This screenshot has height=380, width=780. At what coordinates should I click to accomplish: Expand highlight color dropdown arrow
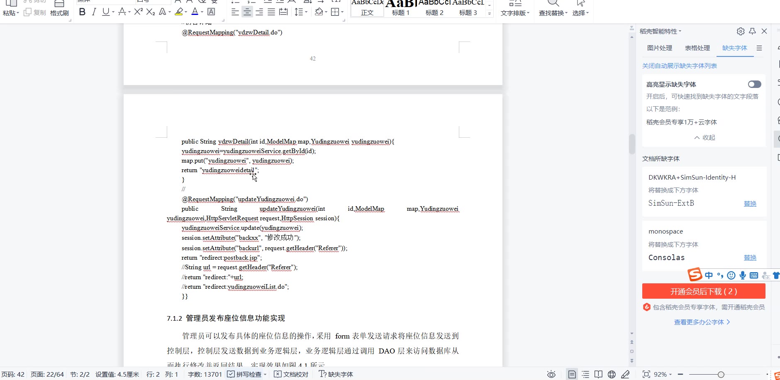pos(186,12)
